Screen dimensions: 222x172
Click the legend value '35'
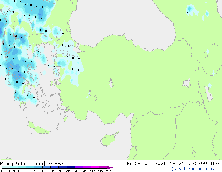84,171
